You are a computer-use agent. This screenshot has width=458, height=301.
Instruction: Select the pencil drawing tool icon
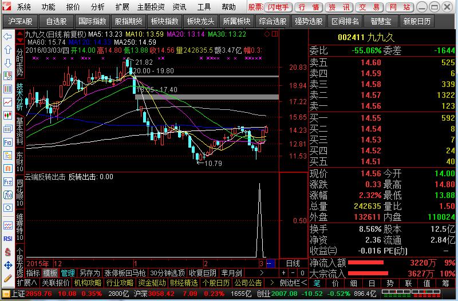(7, 278)
